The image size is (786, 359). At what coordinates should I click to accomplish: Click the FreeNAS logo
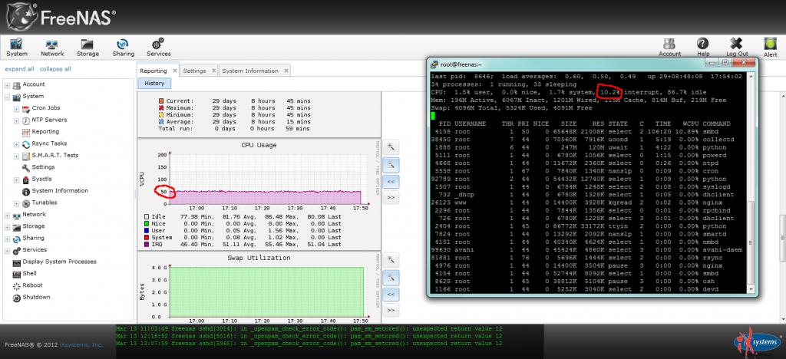coord(61,18)
